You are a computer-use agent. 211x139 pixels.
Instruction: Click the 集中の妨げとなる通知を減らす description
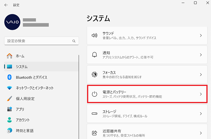tap(122, 77)
